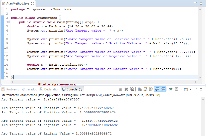206x136 pixels.
Task: Remove the launch with the single X icon
Action: [126, 89]
